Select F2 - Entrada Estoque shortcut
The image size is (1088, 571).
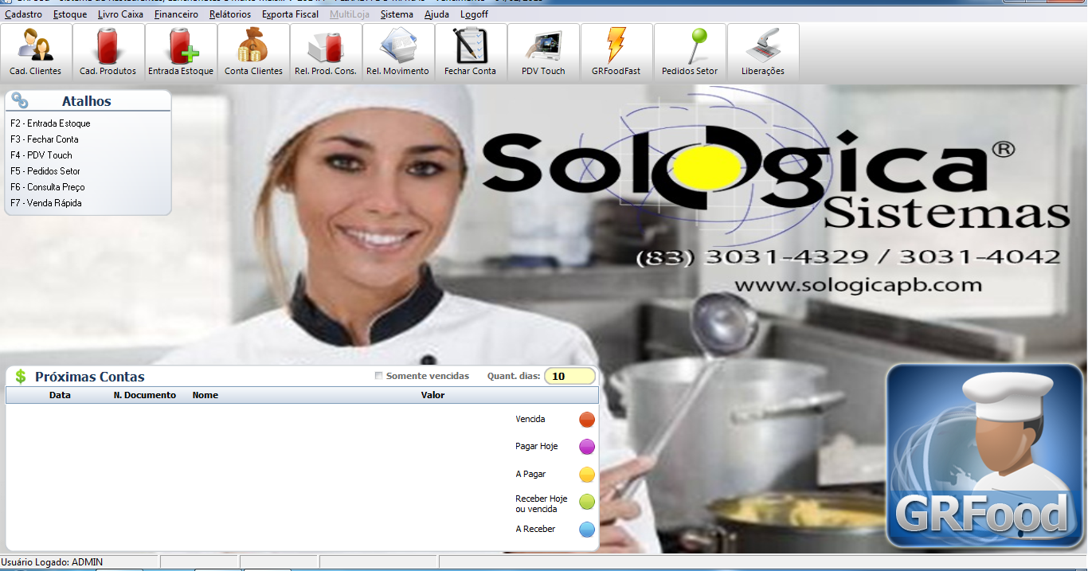(50, 123)
